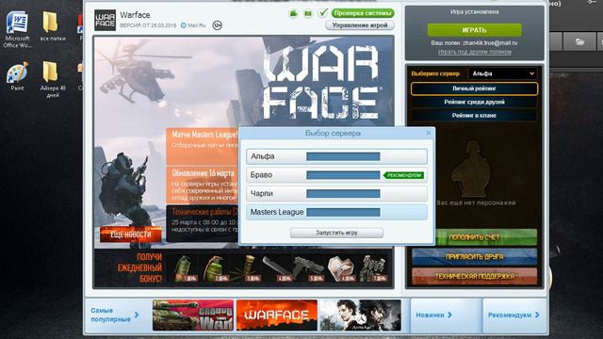The width and height of the screenshot is (603, 339).
Task: Click day 3 bonus item icon
Action: [246, 268]
